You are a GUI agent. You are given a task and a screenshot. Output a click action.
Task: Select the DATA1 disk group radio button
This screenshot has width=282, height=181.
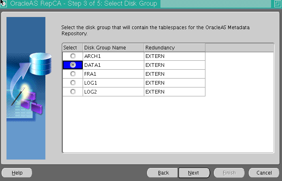click(x=73, y=65)
